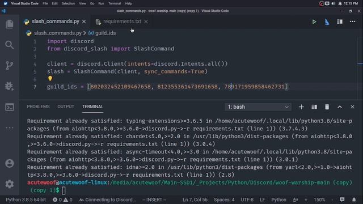
Task: Split the editor to the right
Action: [x=340, y=22]
